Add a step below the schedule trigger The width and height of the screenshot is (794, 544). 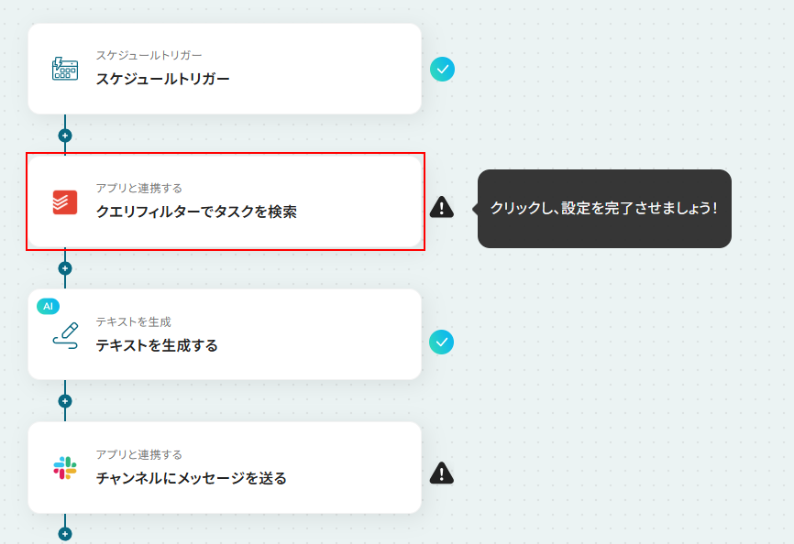65,136
